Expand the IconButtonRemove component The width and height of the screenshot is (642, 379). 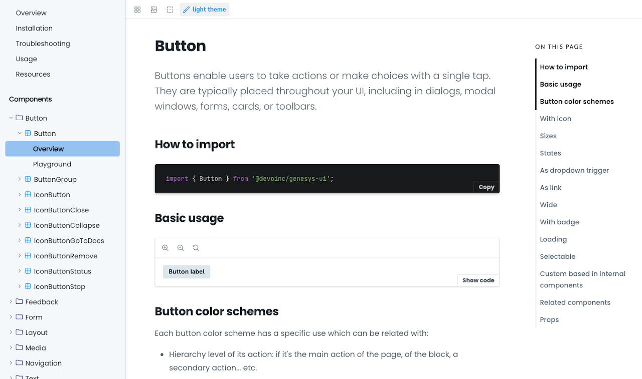click(x=19, y=255)
